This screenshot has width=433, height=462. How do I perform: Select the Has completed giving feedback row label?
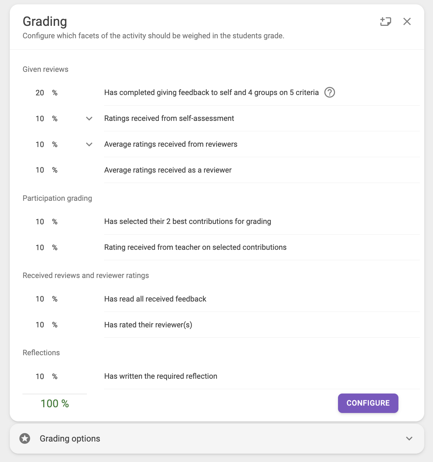point(211,92)
